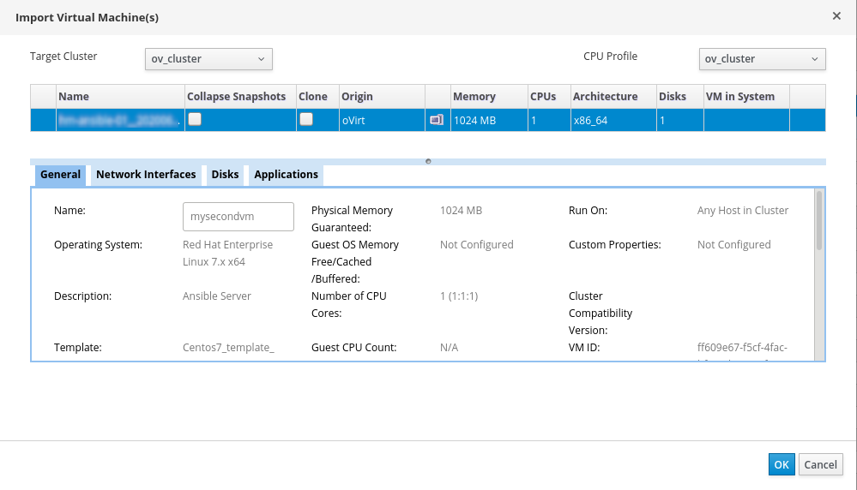Enable the Clone checkbox for the VM
This screenshot has height=490, width=857.
(x=306, y=119)
